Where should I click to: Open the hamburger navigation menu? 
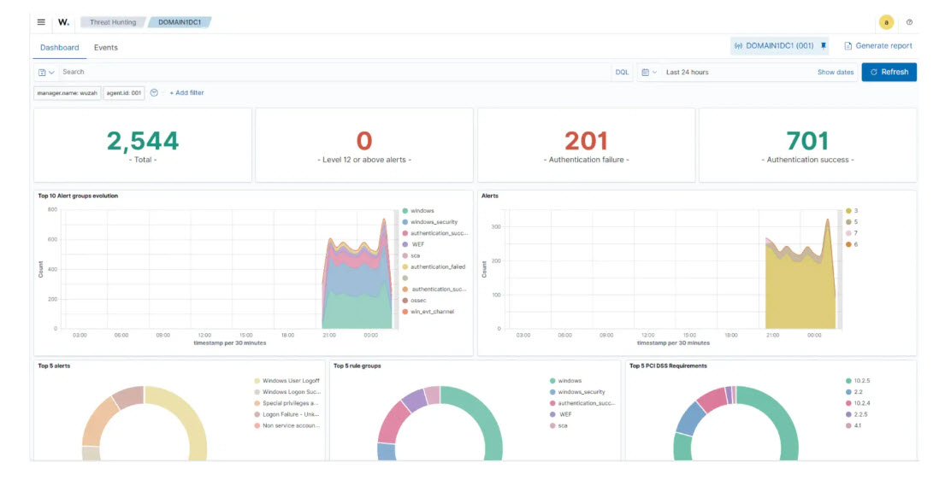pos(41,22)
